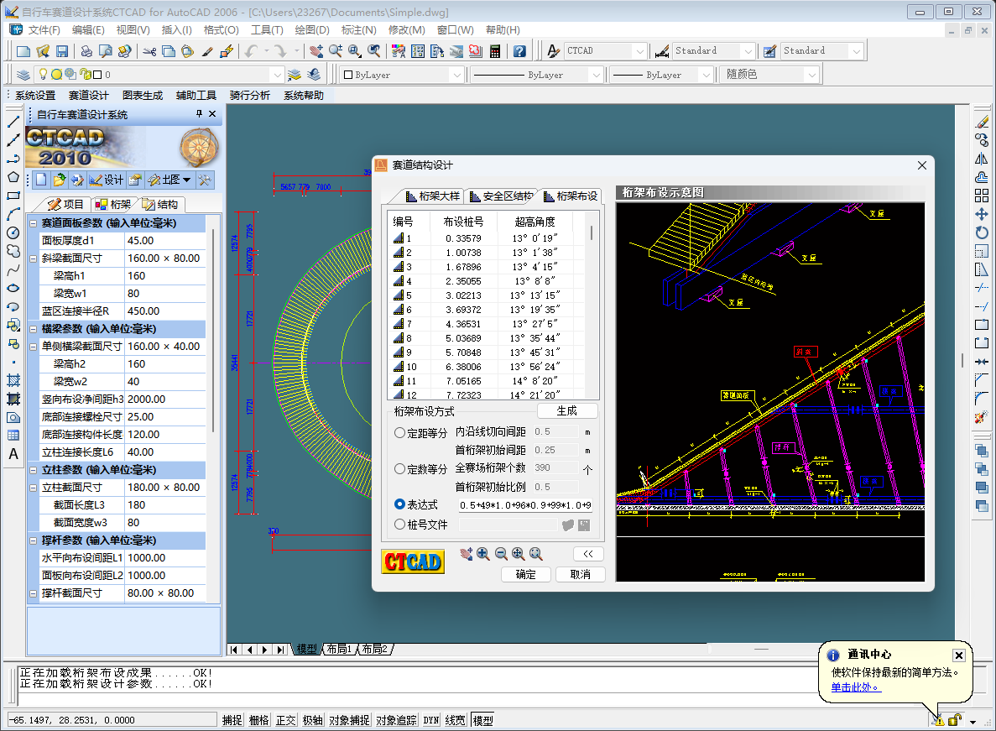This screenshot has height=731, width=996.
Task: Select the Line draw tool
Action: click(x=13, y=122)
